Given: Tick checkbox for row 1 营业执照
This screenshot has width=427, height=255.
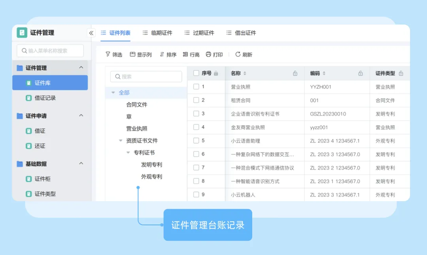Looking at the screenshot, I should point(196,87).
